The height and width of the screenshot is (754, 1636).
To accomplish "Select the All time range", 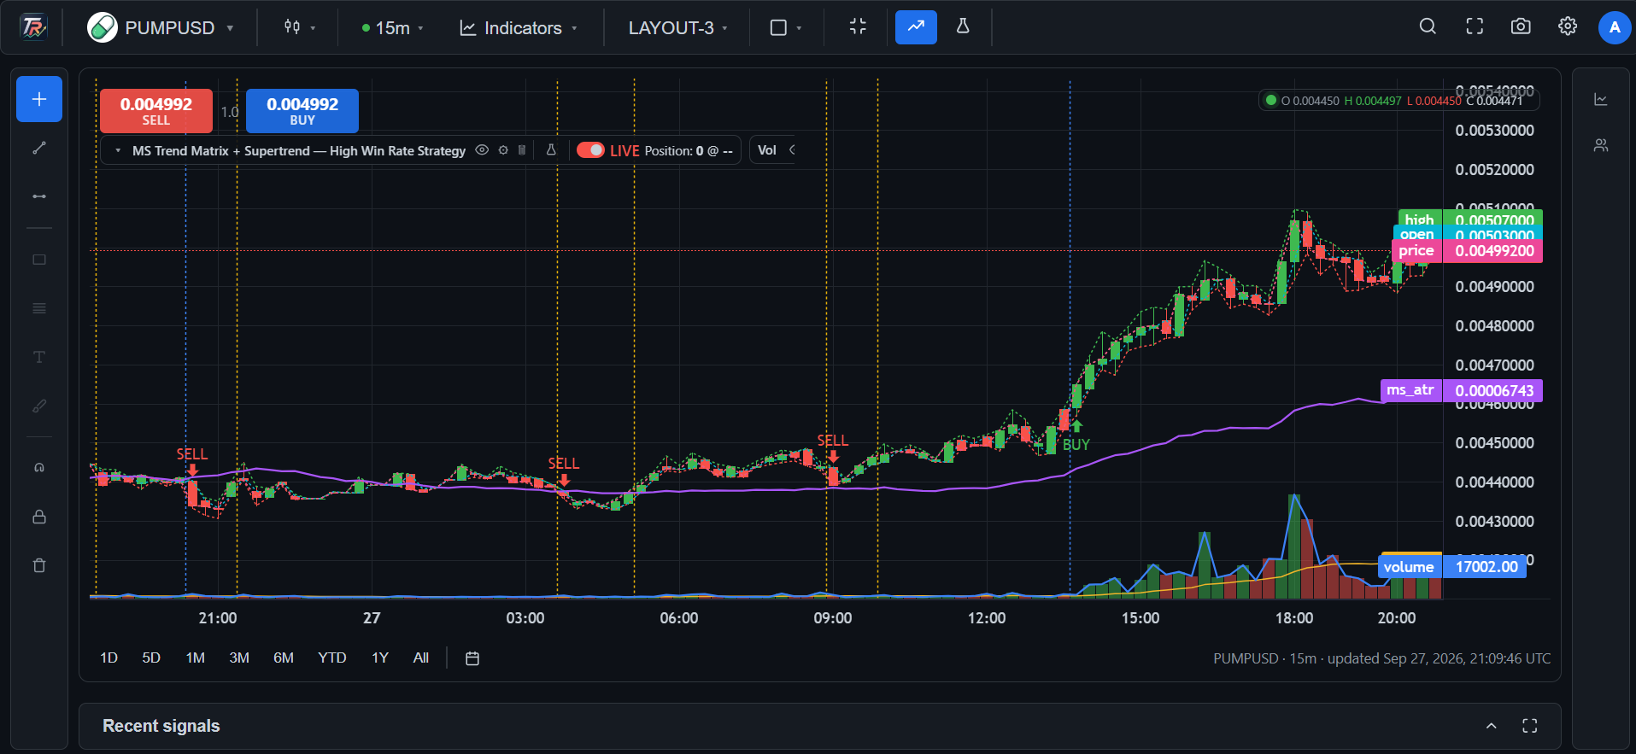I will click(421, 658).
